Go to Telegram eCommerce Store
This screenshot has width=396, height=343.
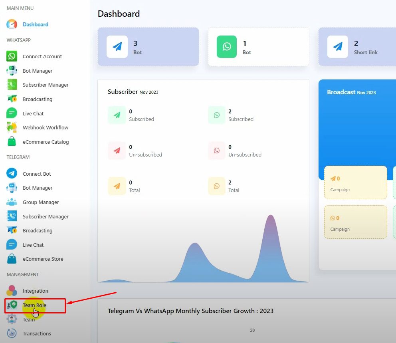click(43, 259)
